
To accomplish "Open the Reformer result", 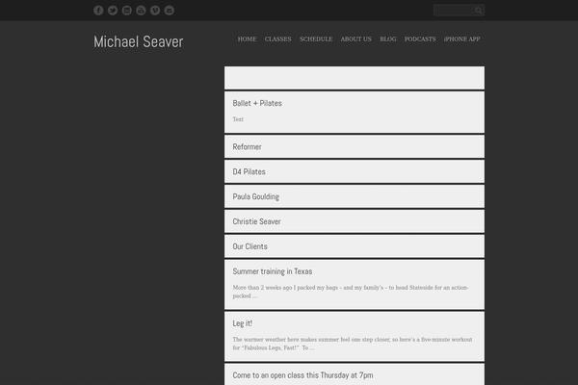I will pyautogui.click(x=247, y=146).
